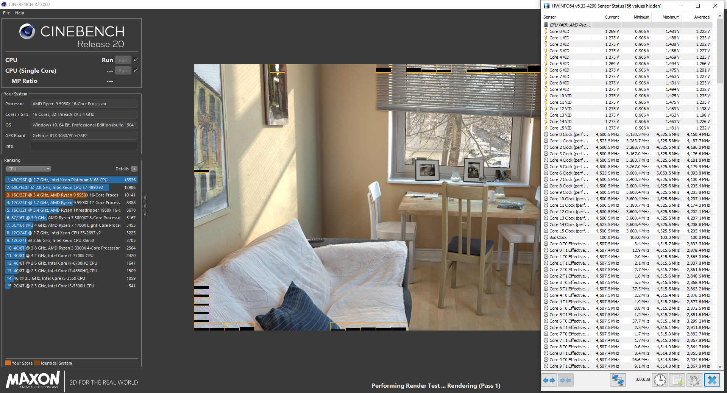The image size is (727, 393).
Task: Click the expand sensor window arrows icon in HWiNFO
Action: click(549, 380)
